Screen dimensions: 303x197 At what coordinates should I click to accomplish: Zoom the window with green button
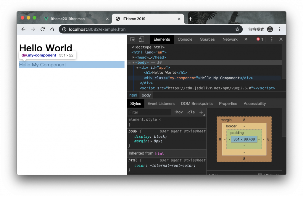(x=34, y=18)
